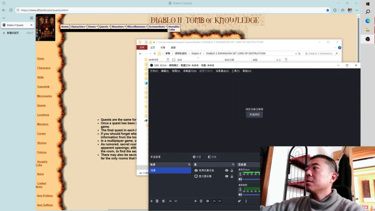Viewport: 375px width, 211px height.
Task: Open scene filters icon in Scenes toolbar
Action: (164, 201)
